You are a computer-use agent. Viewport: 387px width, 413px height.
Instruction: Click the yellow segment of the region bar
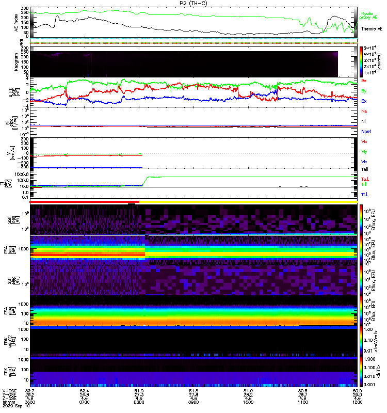pos(248,202)
